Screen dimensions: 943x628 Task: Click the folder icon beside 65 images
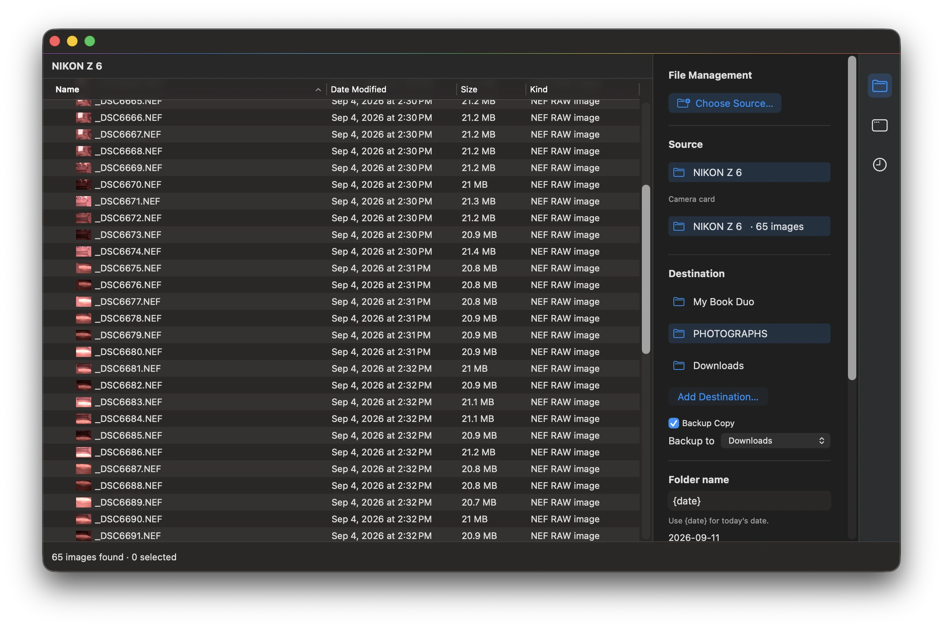(679, 226)
